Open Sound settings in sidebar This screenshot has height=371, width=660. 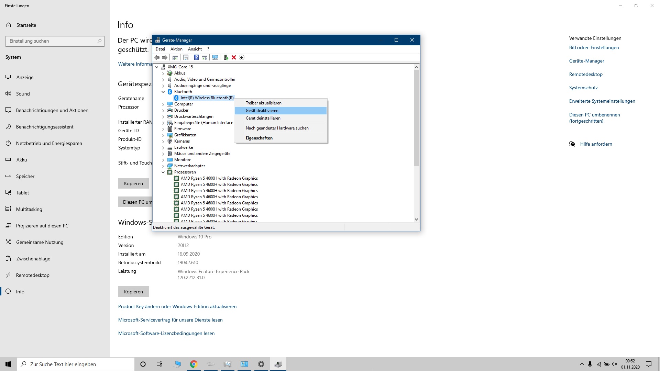pyautogui.click(x=23, y=94)
